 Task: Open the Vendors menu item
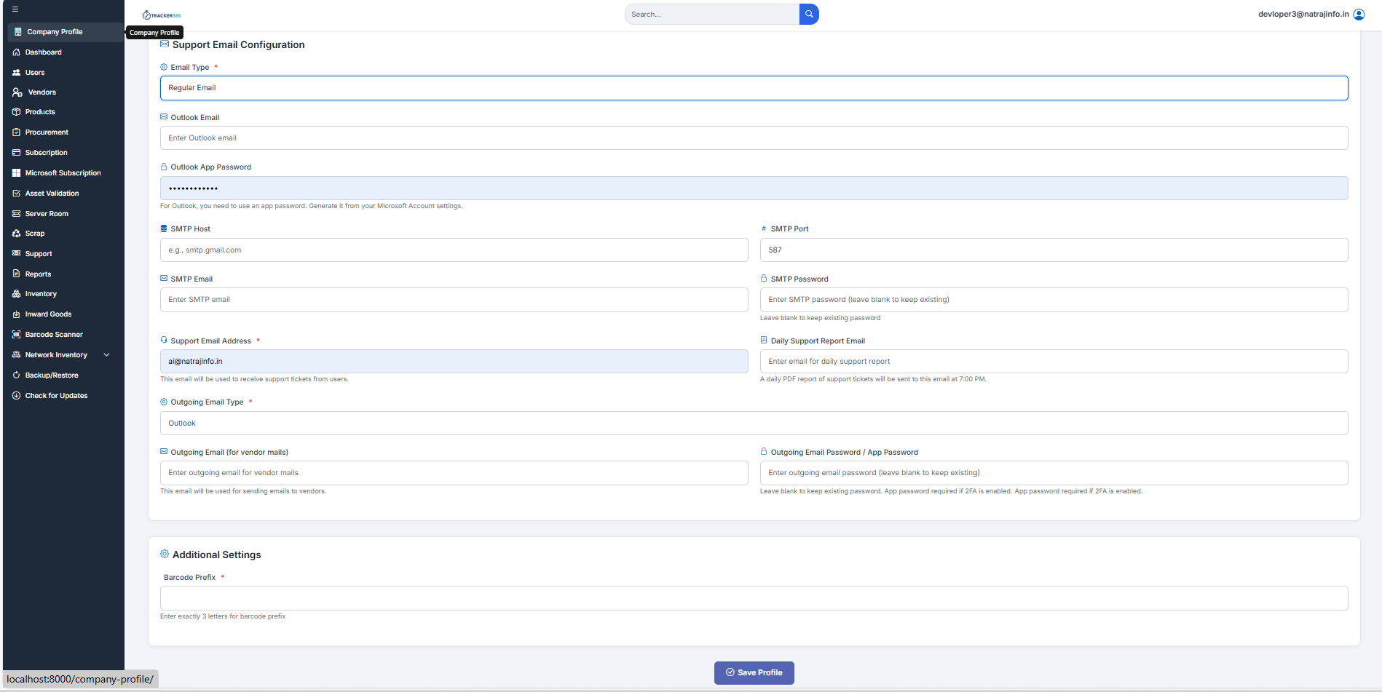pyautogui.click(x=42, y=92)
